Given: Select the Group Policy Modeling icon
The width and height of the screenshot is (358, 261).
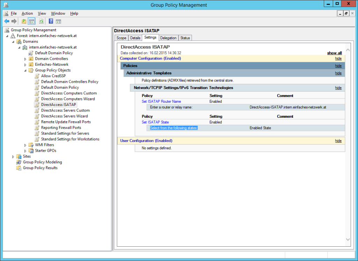Looking at the screenshot, I should coord(18,162).
